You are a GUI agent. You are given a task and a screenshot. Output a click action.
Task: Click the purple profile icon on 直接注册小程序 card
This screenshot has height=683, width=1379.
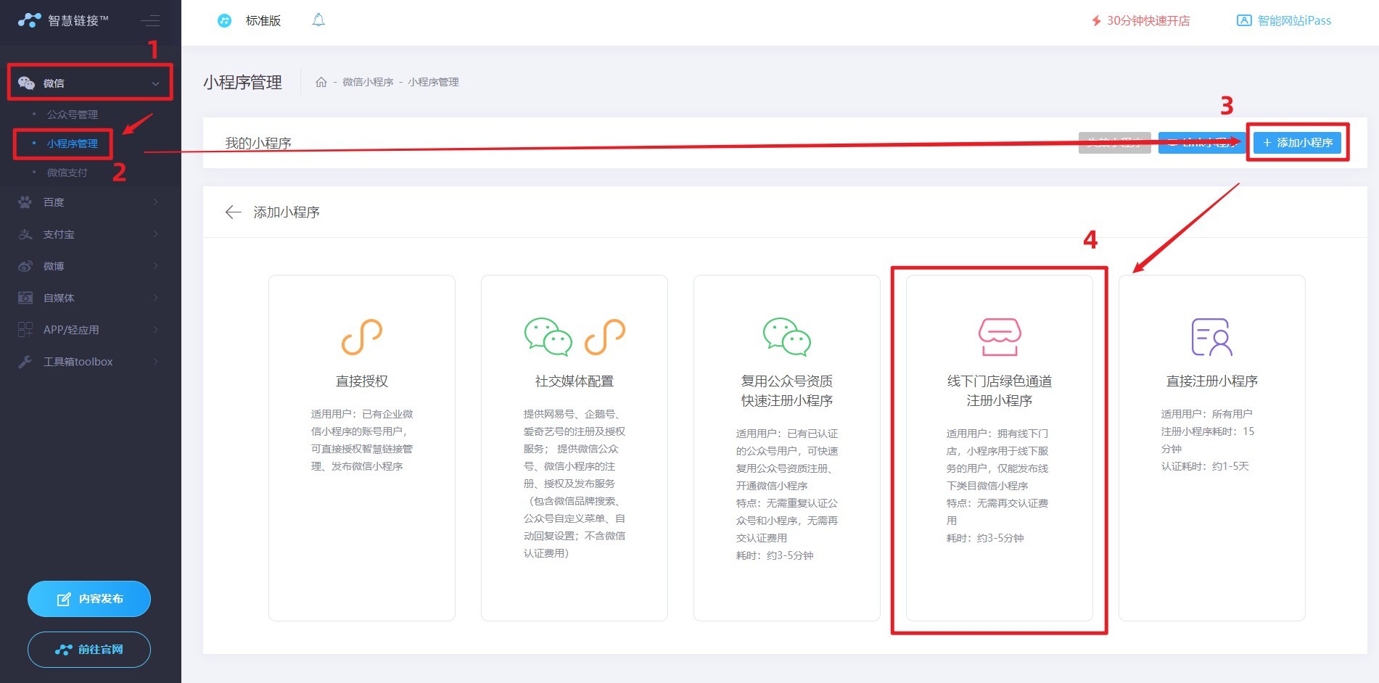1212,337
